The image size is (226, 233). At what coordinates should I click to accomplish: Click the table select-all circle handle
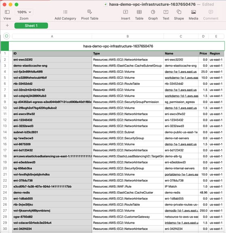point(6,36)
